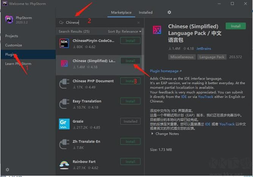Click the plugins settings gear icon
This screenshot has height=177, width=253.
click(169, 12)
